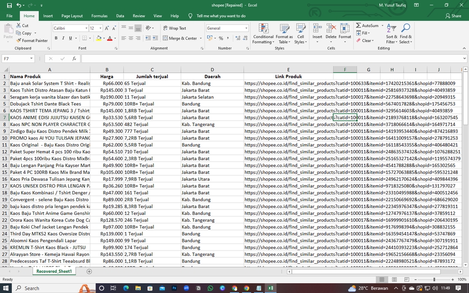The width and height of the screenshot is (469, 293).
Task: Select column D header
Action: coord(212,70)
